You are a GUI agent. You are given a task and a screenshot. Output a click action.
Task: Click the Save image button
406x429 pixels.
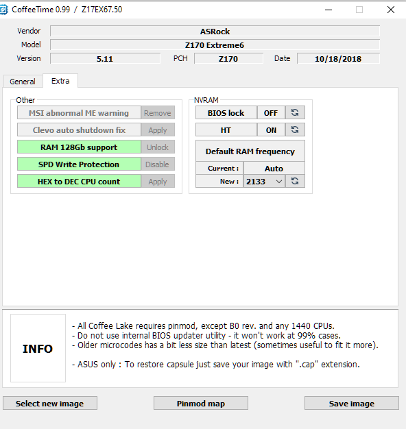(352, 403)
